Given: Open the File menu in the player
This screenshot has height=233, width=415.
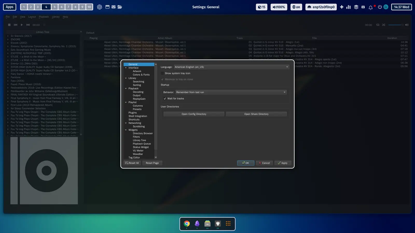Looking at the screenshot, I should pos(8,17).
